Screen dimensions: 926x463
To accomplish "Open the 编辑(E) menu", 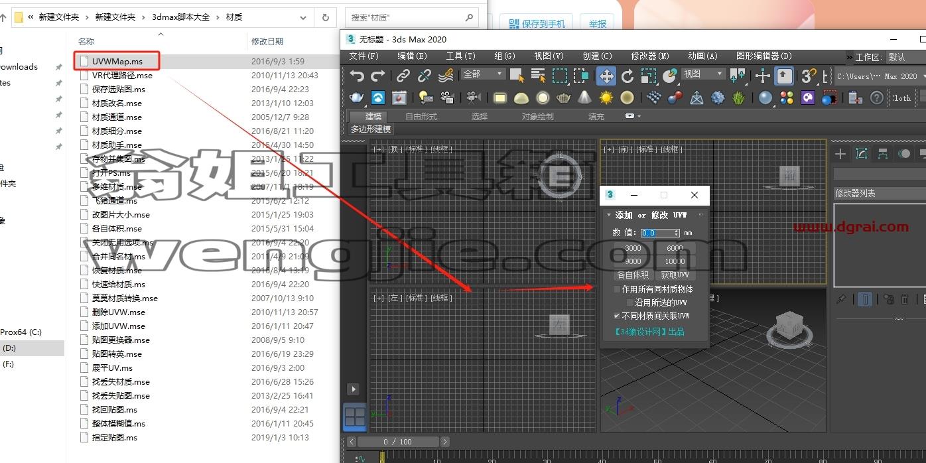I will pos(412,56).
